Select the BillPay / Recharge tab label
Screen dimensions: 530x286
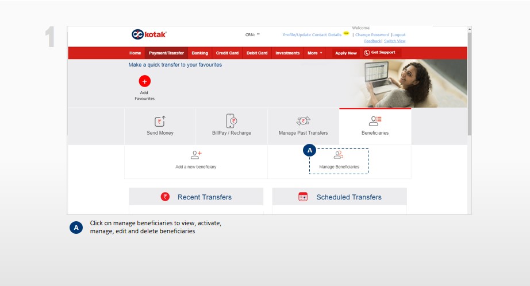pos(232,133)
